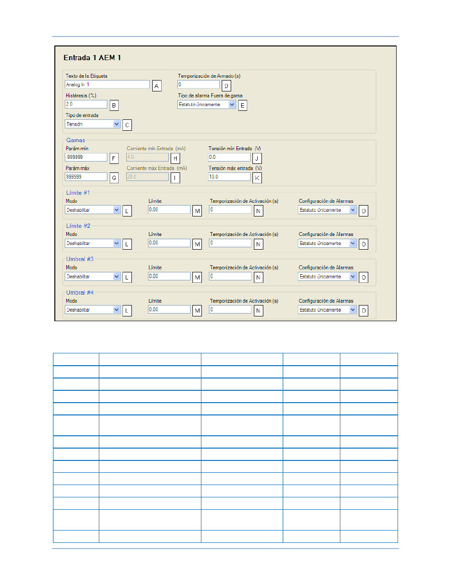This screenshot has width=451, height=585.
Task: Click the Umbral #3 Límite value field
Action: [x=169, y=276]
